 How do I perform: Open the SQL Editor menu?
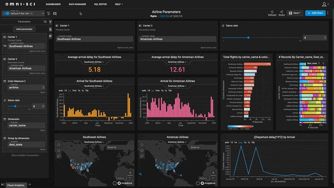(100, 4)
